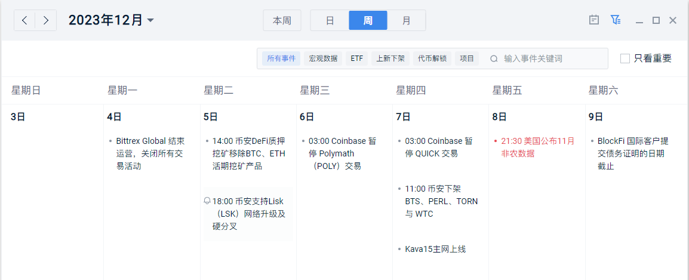Open the calendar list icon
The height and width of the screenshot is (280, 689).
tap(594, 20)
